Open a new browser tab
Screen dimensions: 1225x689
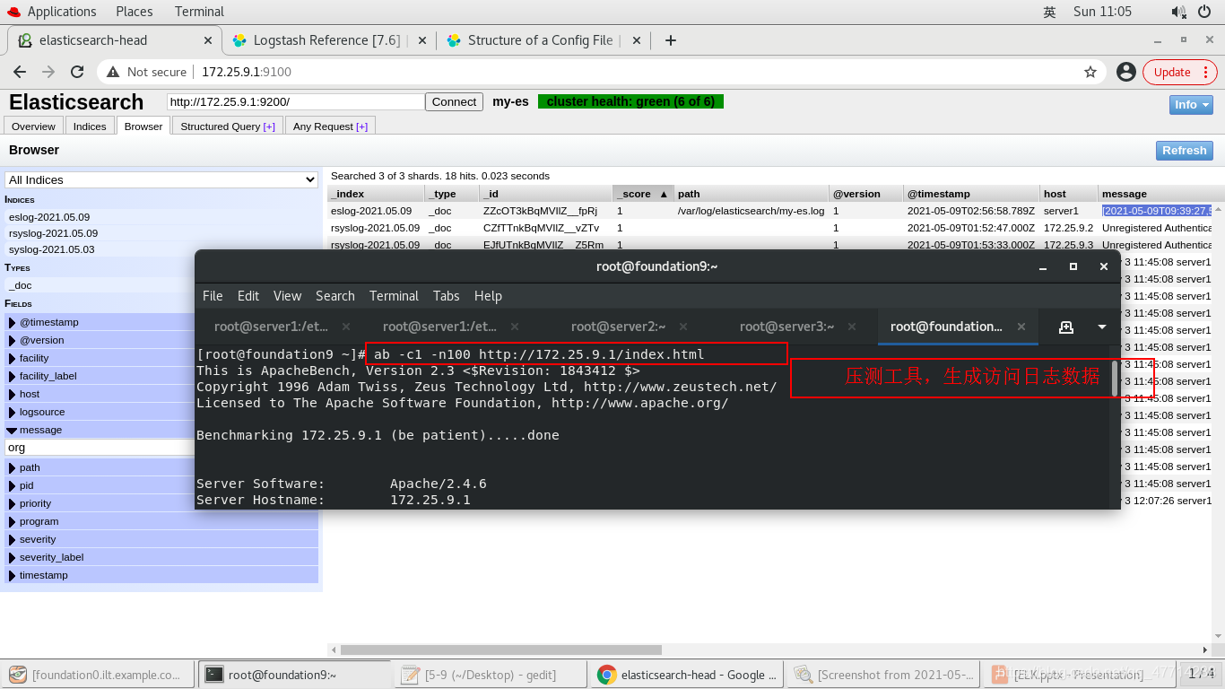[670, 40]
